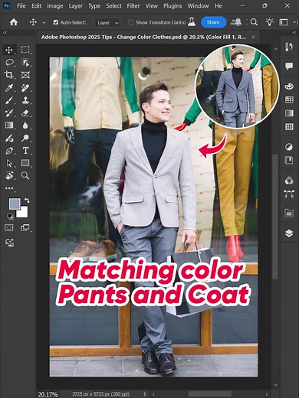Image resolution: width=299 pixels, height=398 pixels.
Task: Open the Adjustments panel icon
Action: click(x=289, y=147)
